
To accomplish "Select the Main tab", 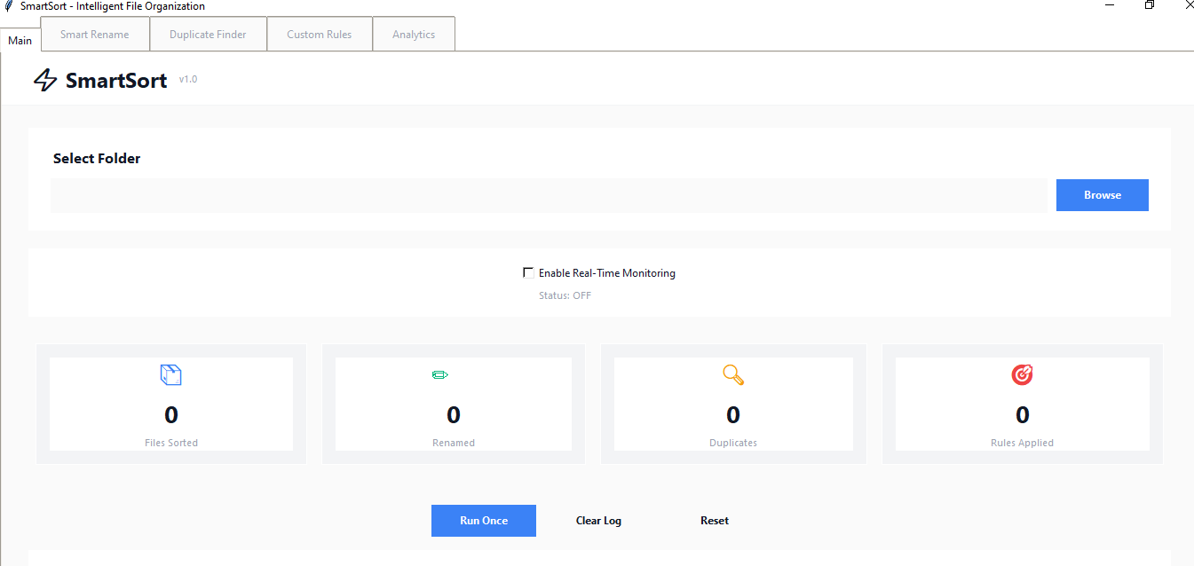I will click(x=20, y=41).
